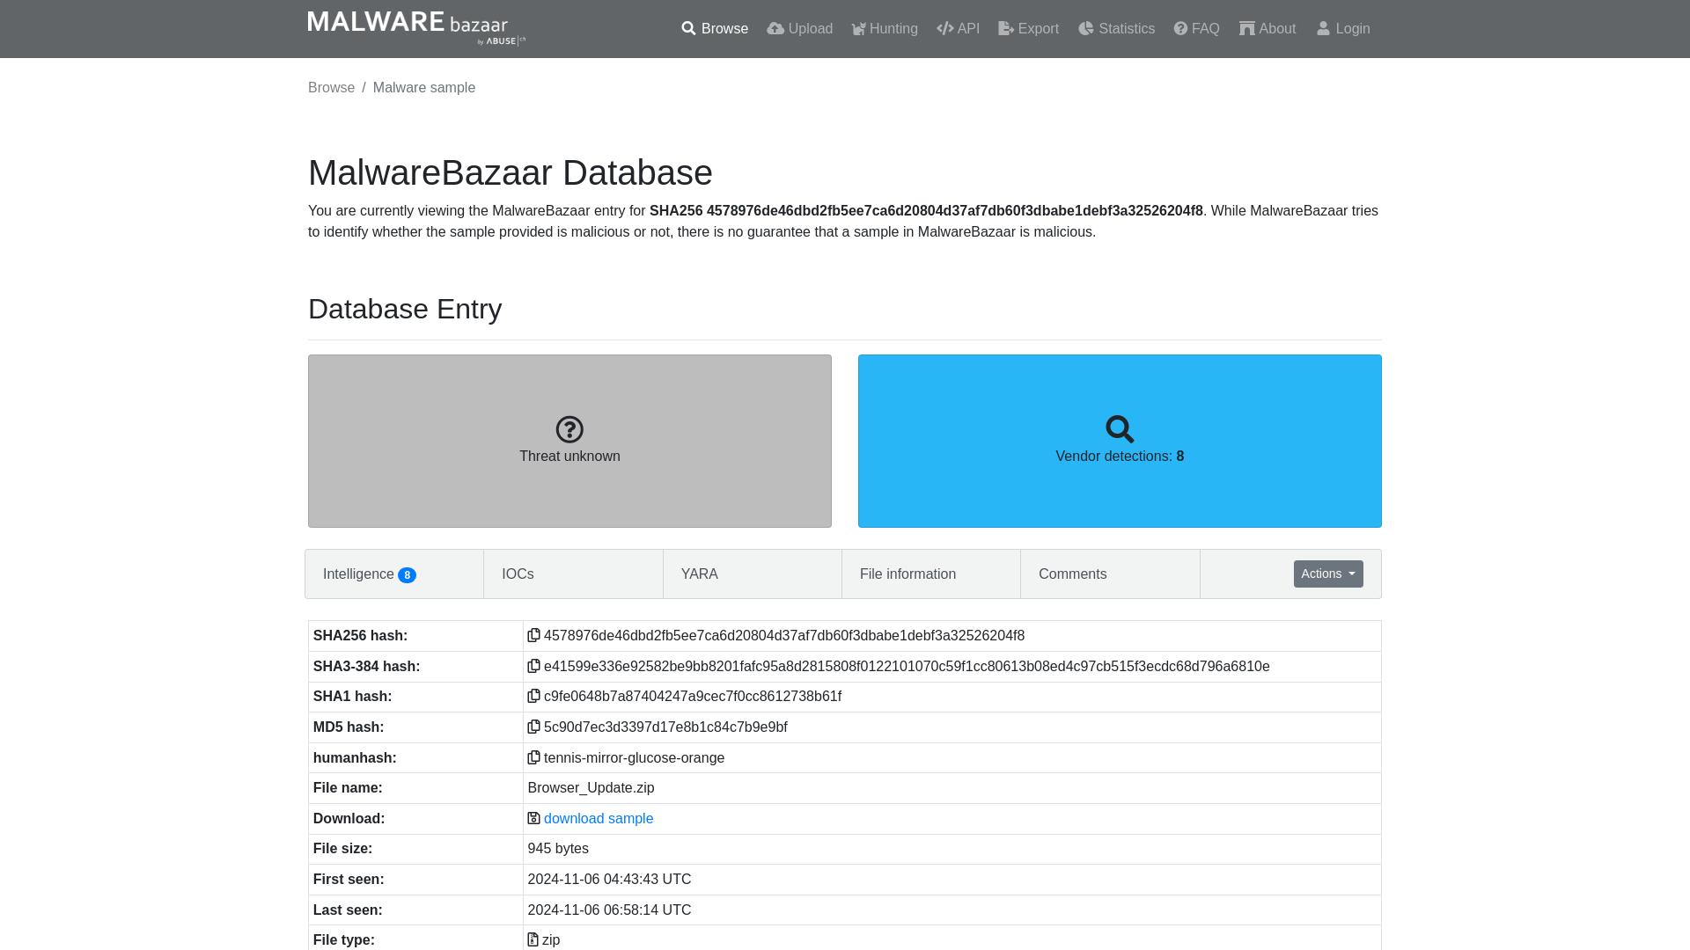This screenshot has height=950, width=1690.
Task: Click the Upload icon in navbar
Action: point(775,28)
